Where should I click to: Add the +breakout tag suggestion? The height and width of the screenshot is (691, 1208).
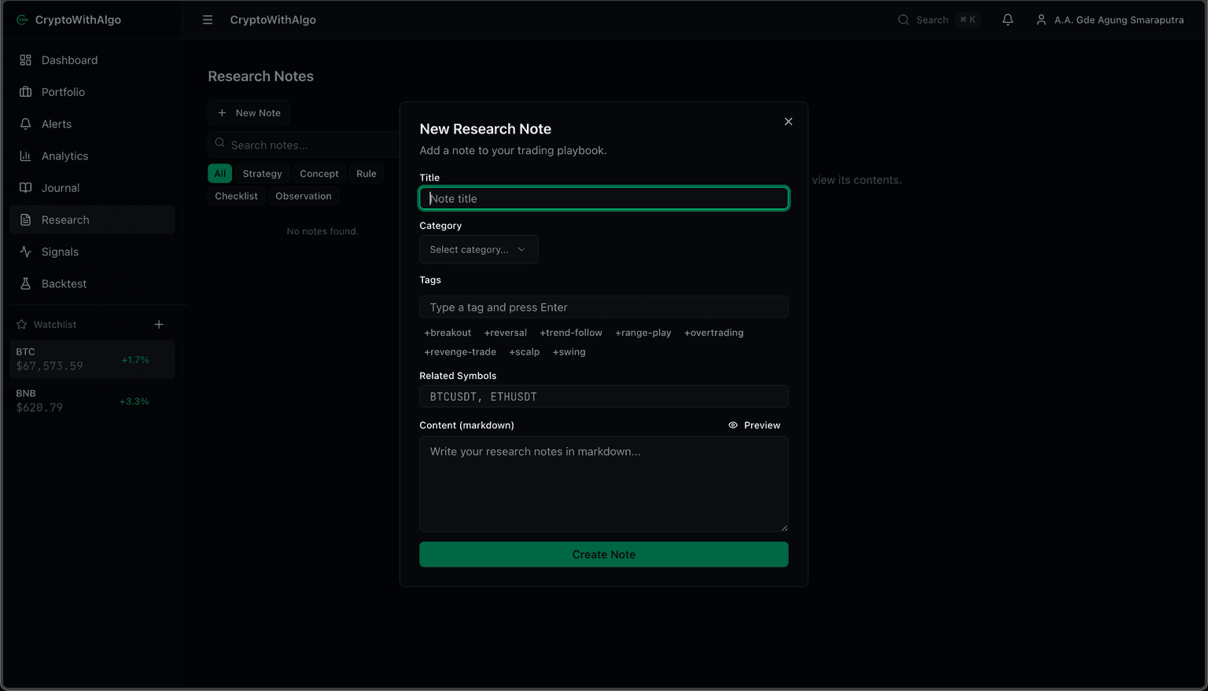pyautogui.click(x=447, y=333)
